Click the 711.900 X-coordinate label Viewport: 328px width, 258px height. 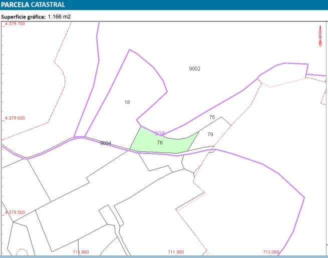coord(176,252)
